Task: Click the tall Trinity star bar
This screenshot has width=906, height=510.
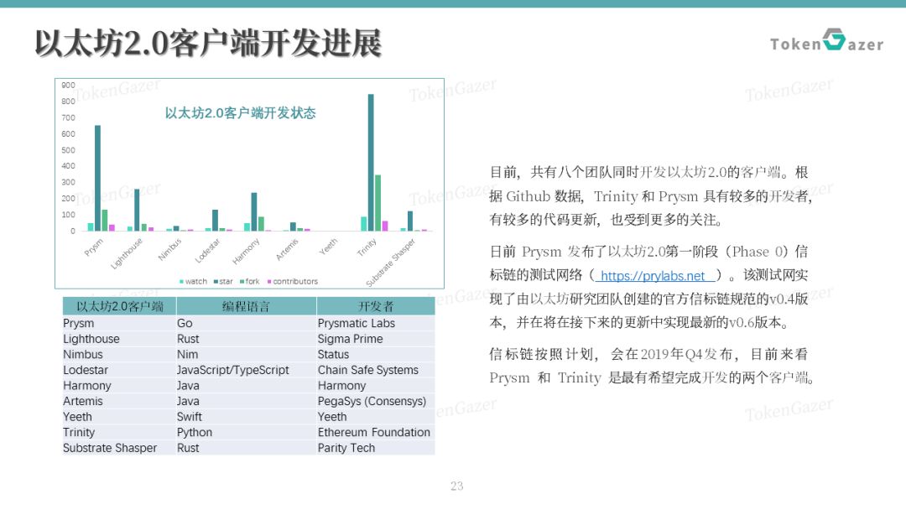Action: coord(371,162)
